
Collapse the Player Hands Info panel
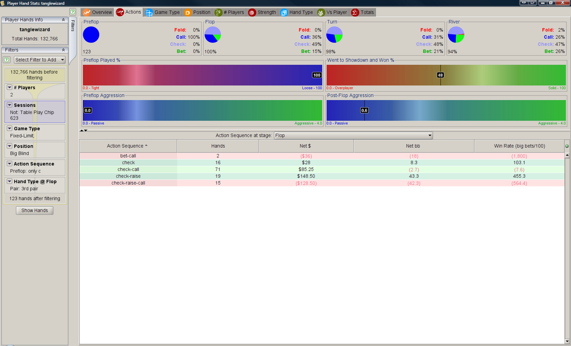(64, 20)
